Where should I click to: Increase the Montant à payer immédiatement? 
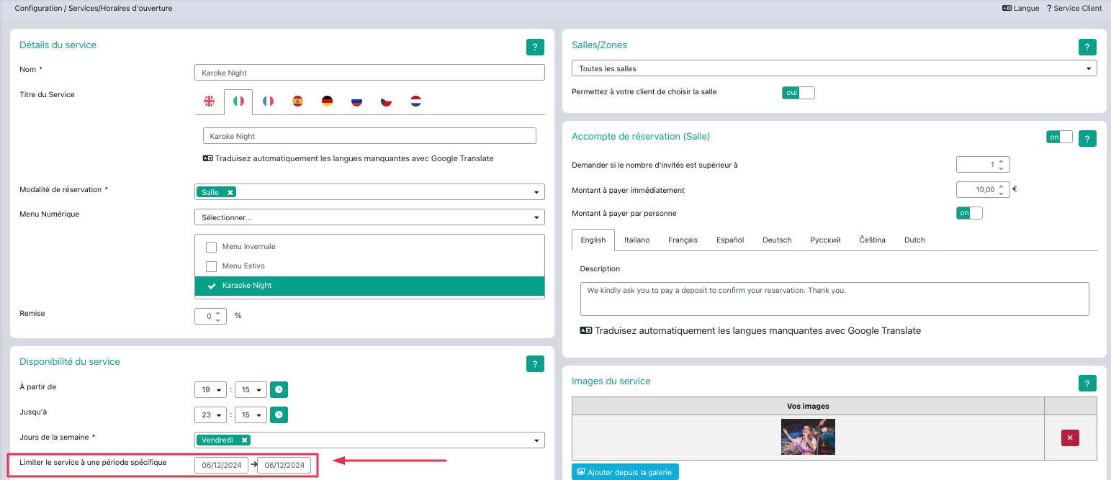1001,186
